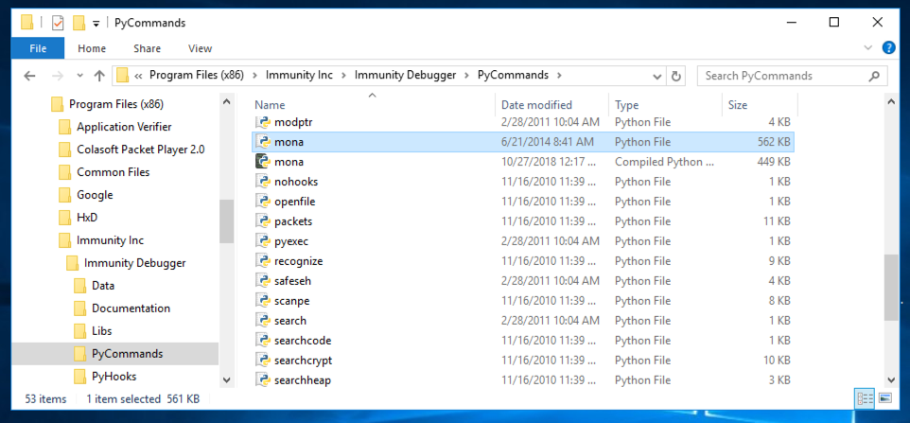
Task: Select the compiled mona file icon
Action: pos(263,162)
